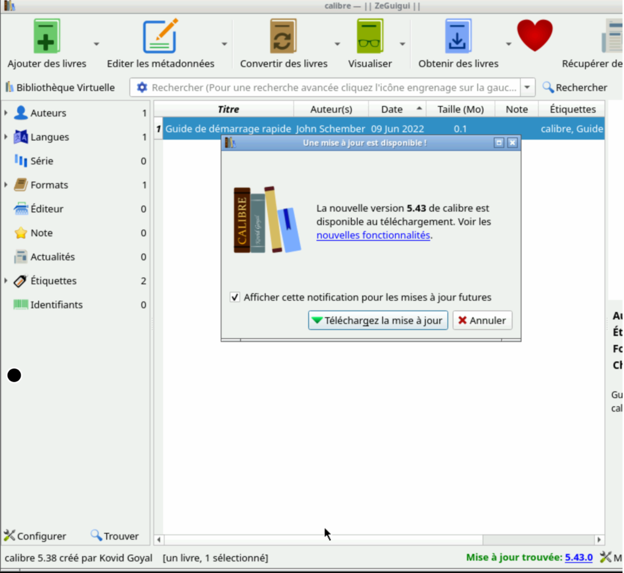Expand the Auteurs tree node
This screenshot has width=624, height=573.
click(x=6, y=113)
